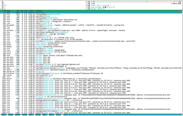Viewport: 183px width, 116px height.
Task: Select the lighttpd process row
Action: pos(92,64)
